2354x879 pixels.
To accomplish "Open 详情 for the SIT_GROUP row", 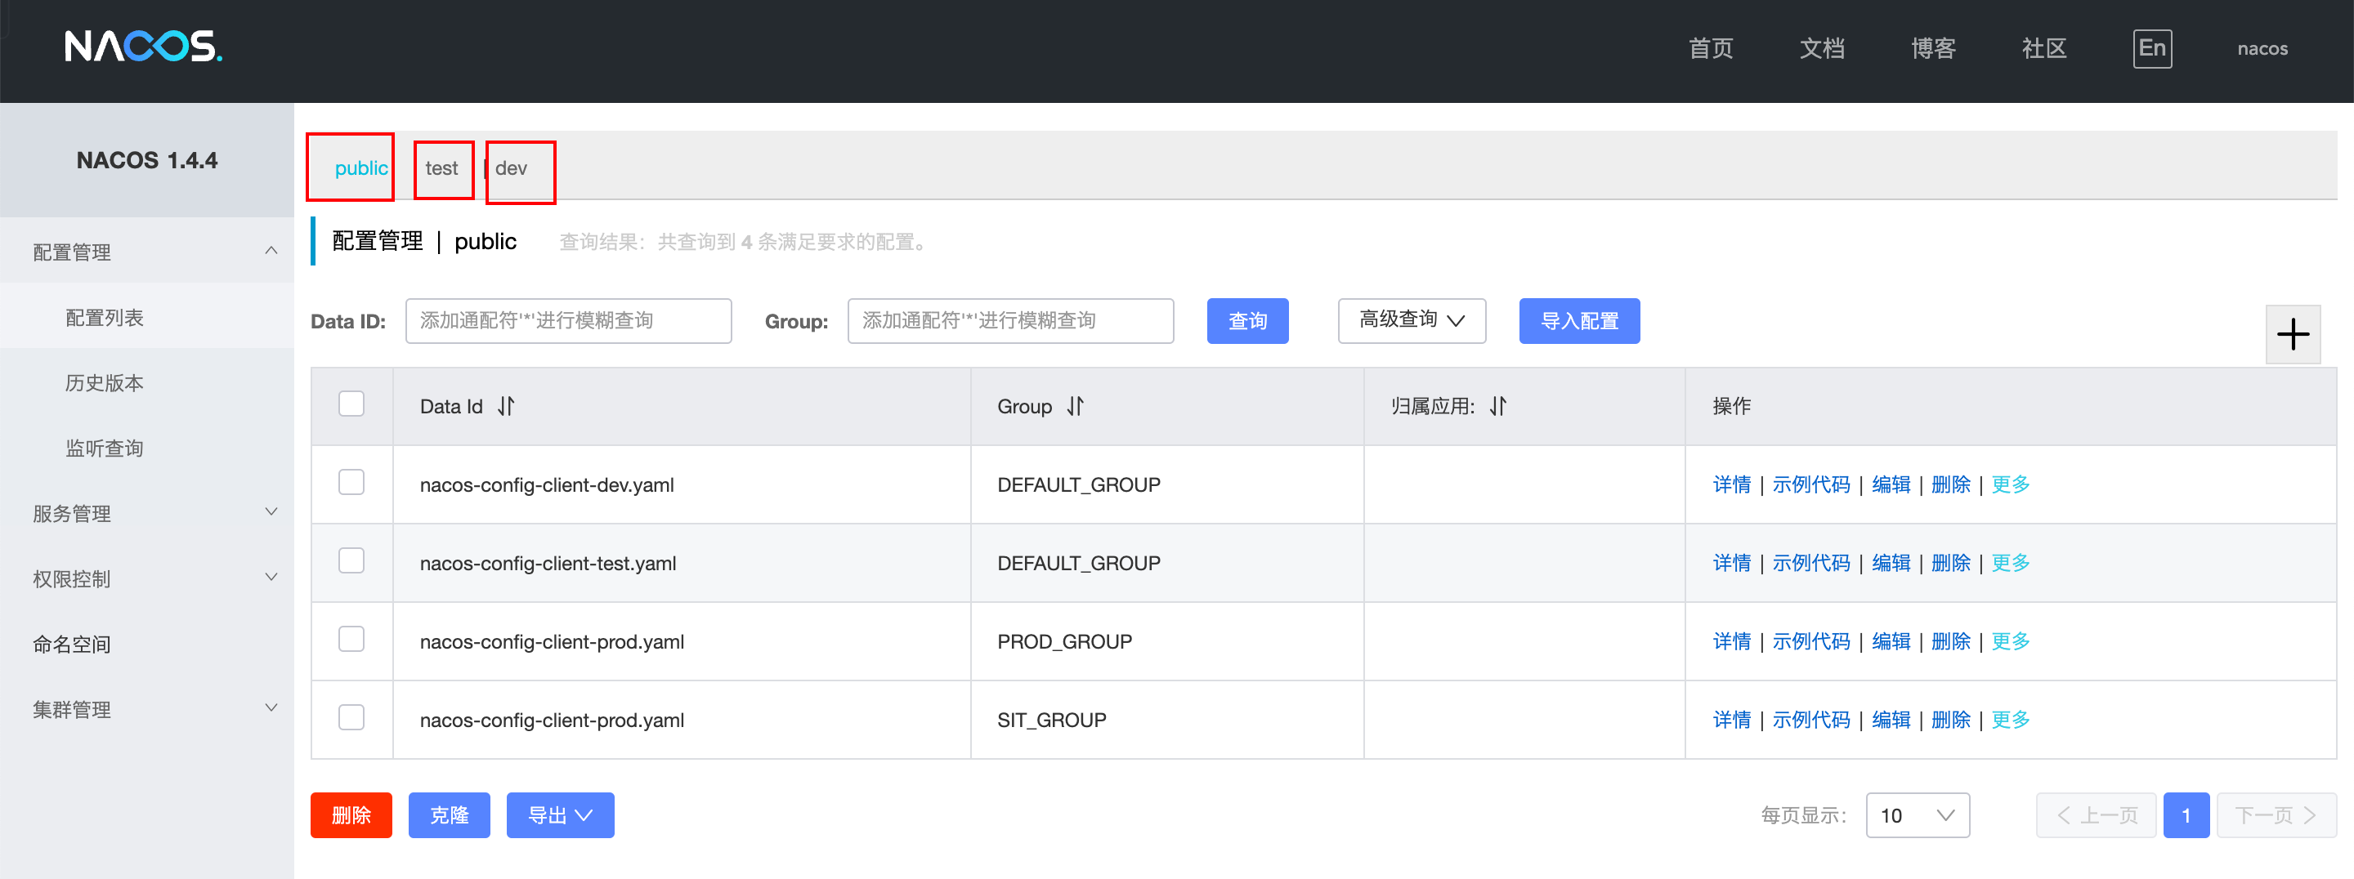I will [x=1732, y=720].
